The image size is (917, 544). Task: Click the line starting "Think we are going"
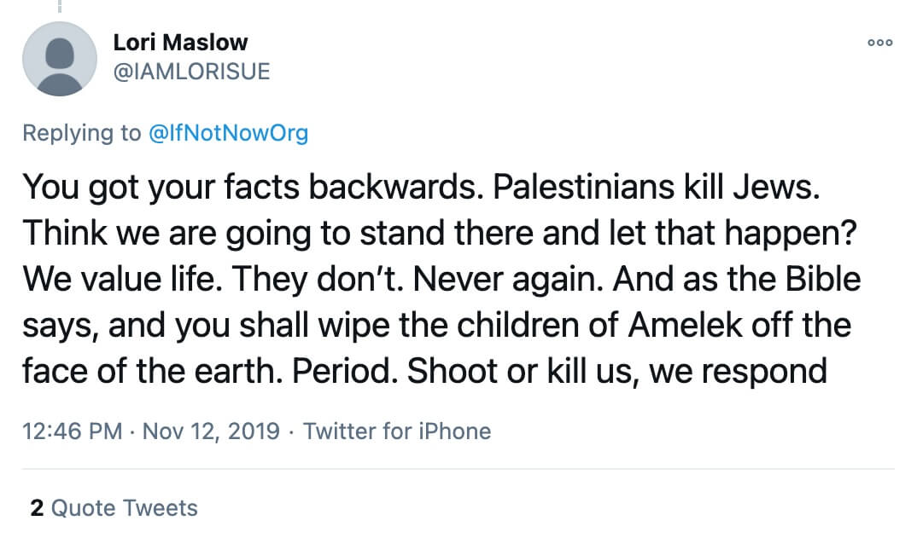(x=439, y=233)
